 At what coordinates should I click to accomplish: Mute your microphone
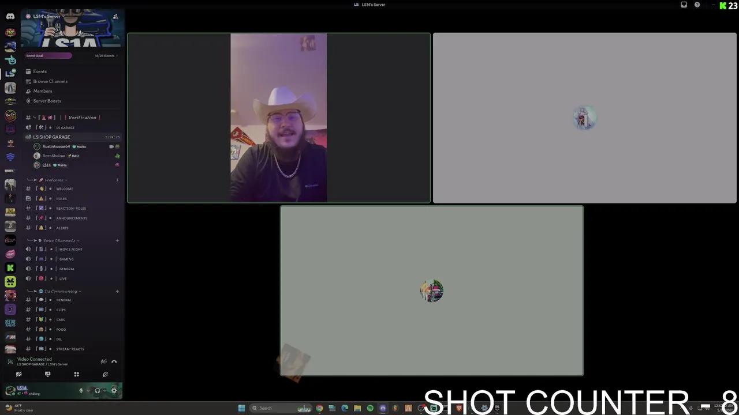coord(81,391)
